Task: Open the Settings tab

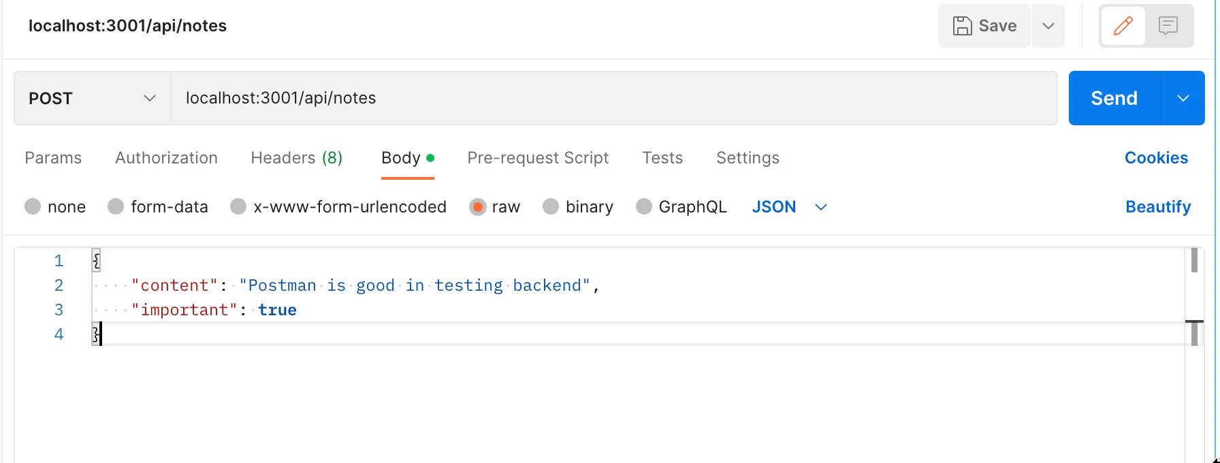Action: (748, 158)
